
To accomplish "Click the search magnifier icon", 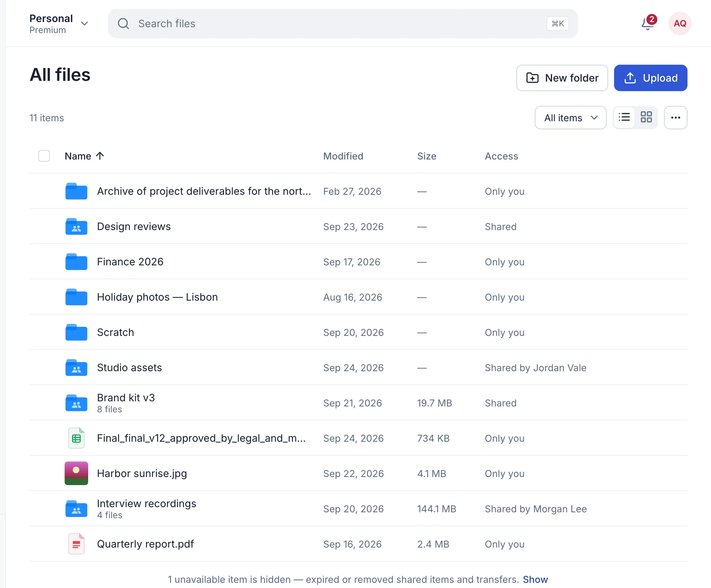I will pos(123,24).
